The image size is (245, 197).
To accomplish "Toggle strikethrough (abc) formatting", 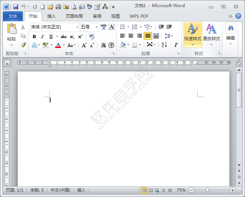I will pyautogui.click(x=64, y=37).
